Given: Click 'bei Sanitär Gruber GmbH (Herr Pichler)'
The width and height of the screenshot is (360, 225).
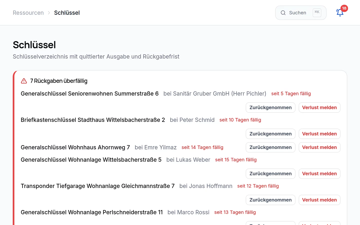Looking at the screenshot, I should coord(215,93).
